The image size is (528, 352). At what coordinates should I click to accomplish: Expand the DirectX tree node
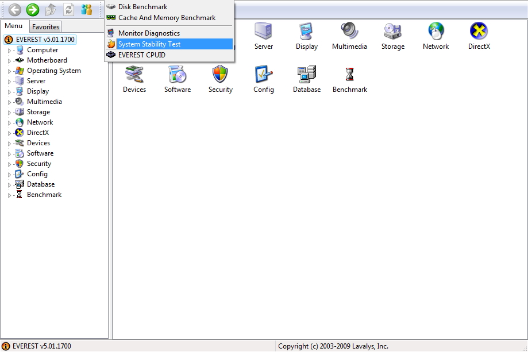coord(9,134)
